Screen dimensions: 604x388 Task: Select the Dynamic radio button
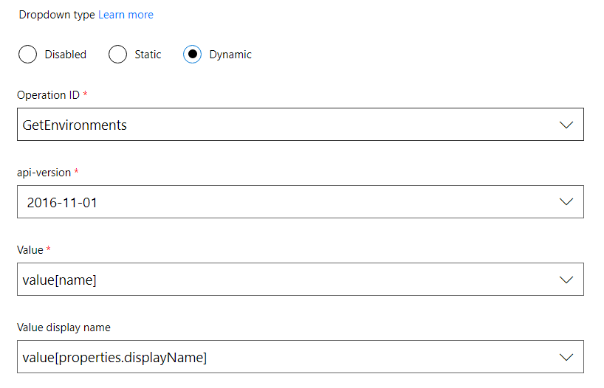pos(192,55)
